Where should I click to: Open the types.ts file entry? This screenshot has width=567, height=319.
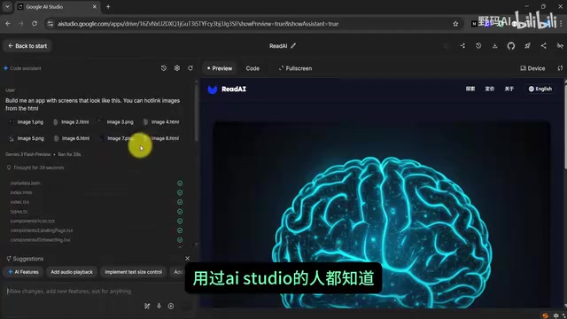tap(19, 211)
